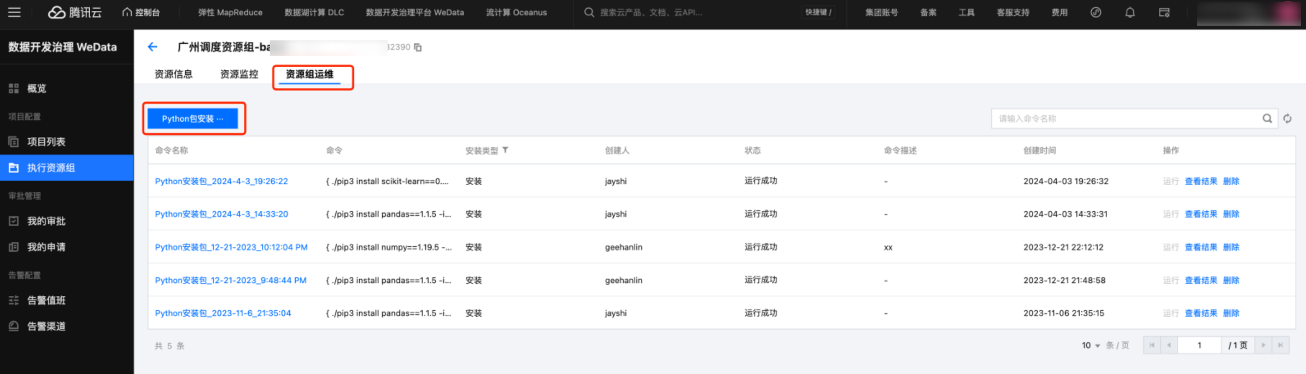
Task: Go to next page arrow
Action: [x=1263, y=345]
